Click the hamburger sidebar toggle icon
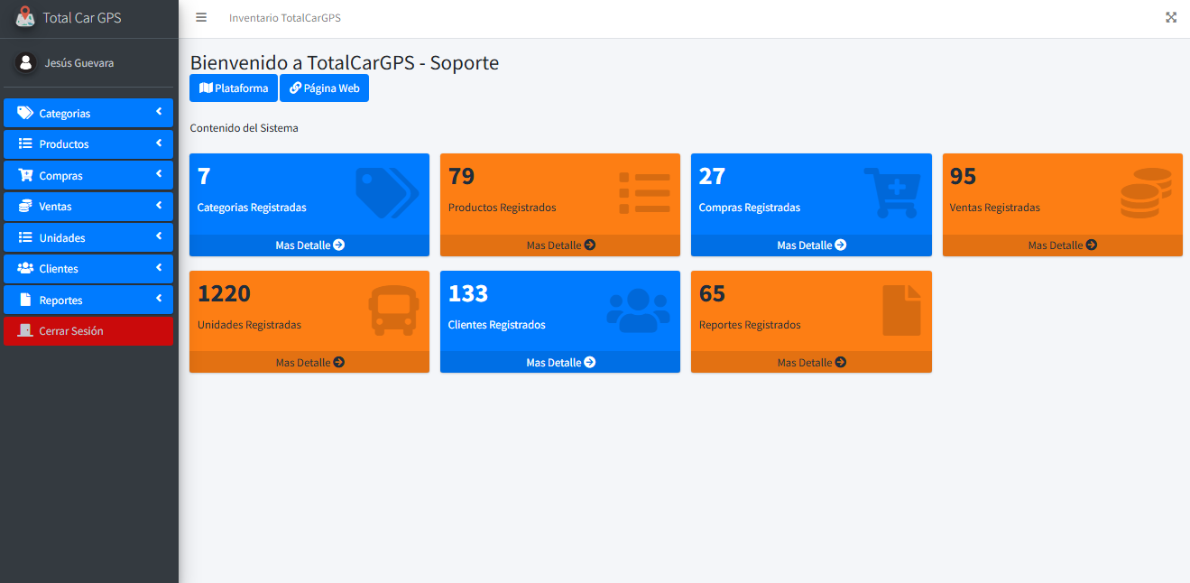The image size is (1190, 583). coord(201,18)
